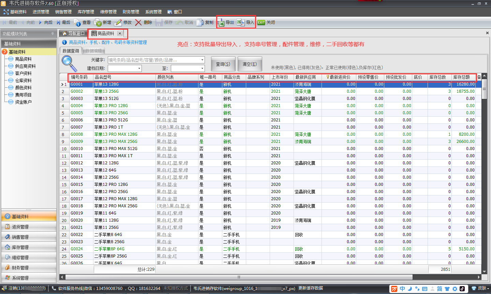491x294 pixels.
Task: Click the 更新缓存数据 status bar button
Action: pos(311,288)
